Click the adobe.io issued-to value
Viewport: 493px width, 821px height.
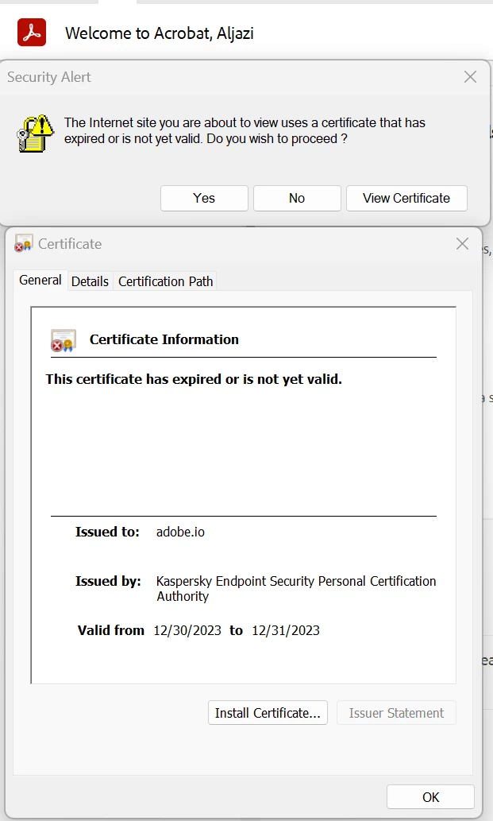pyautogui.click(x=180, y=532)
